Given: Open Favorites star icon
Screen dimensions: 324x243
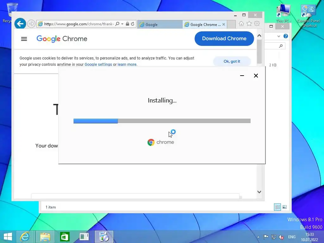Looking at the screenshot, I should 249,23.
